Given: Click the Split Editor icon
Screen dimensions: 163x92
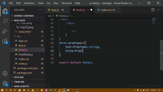Looking at the screenshot, I should (153, 10).
